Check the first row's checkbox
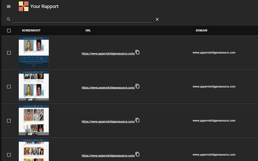Screen dimensions: 258x161 pos(9,53)
